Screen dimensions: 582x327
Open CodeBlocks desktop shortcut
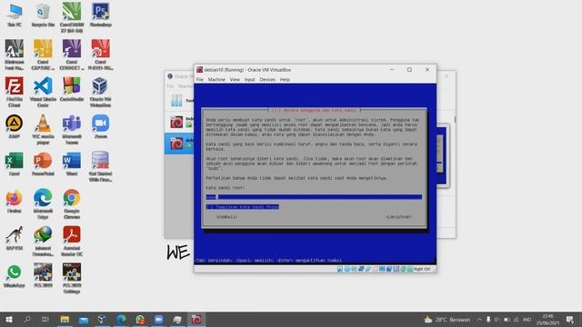[x=72, y=89]
